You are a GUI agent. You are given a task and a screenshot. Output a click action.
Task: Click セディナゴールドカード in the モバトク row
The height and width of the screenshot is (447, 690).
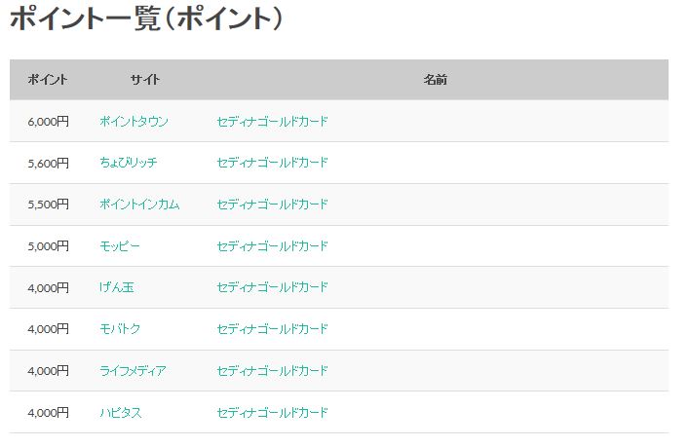(x=272, y=329)
